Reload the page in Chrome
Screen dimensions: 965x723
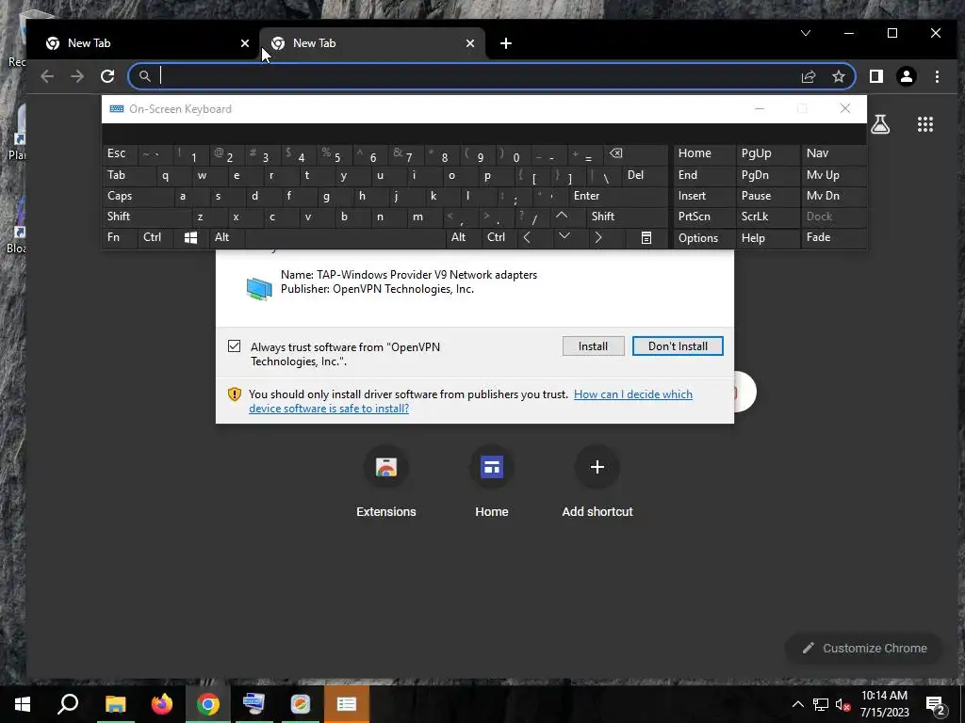point(107,76)
